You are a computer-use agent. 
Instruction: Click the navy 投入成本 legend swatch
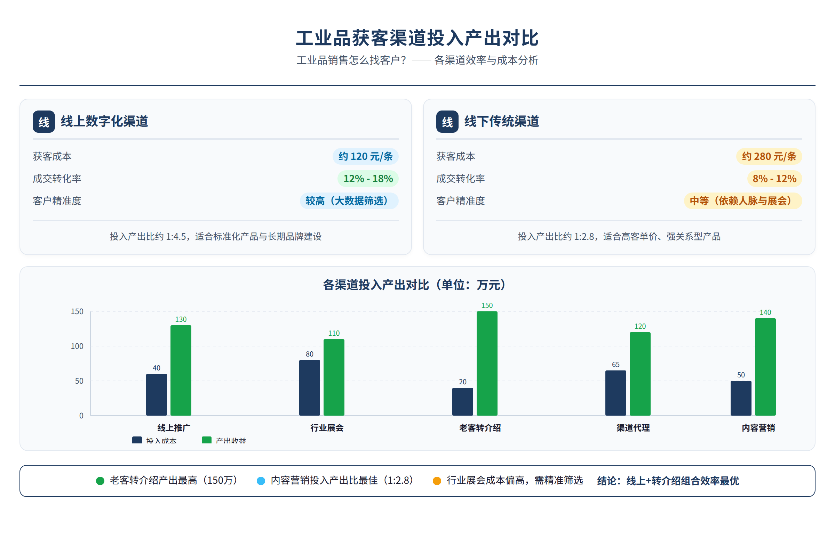(137, 440)
